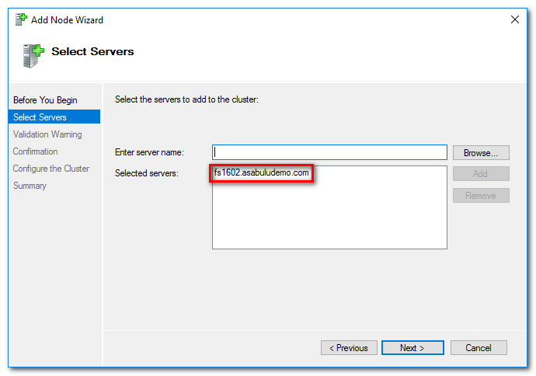Click the Browse... button
Image resolution: width=536 pixels, height=376 pixels.
(x=481, y=153)
